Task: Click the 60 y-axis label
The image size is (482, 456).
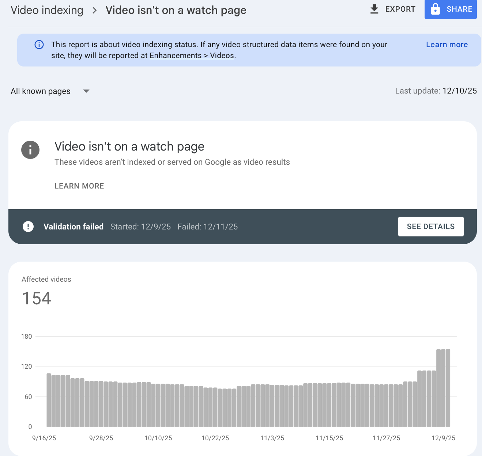Action: (x=29, y=397)
